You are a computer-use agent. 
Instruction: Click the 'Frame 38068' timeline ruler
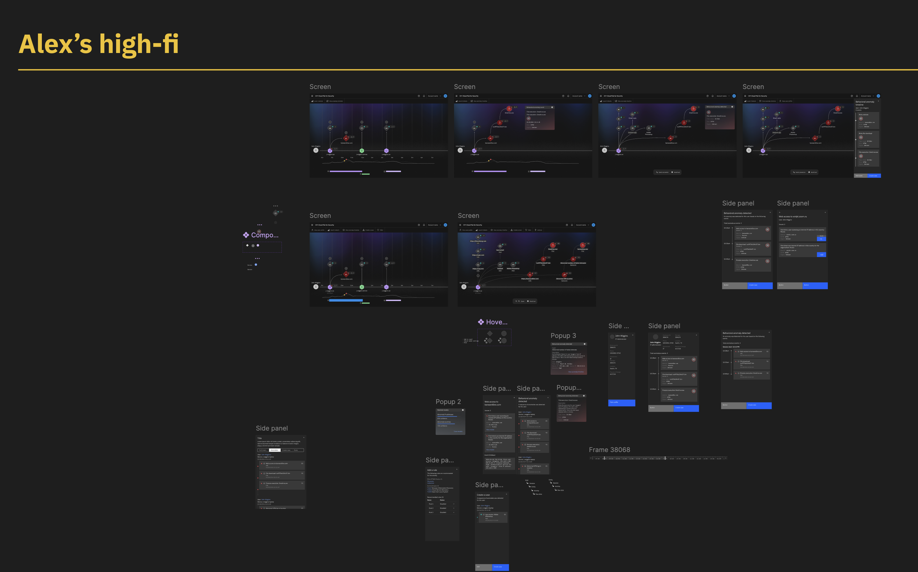[x=658, y=458]
